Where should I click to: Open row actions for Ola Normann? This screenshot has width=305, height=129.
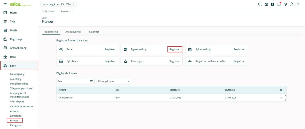pos(281,98)
